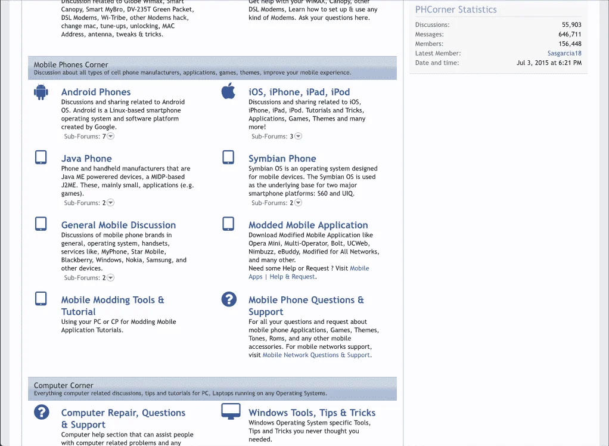Open the iOS, iPhone, iPad, iPod forum
The height and width of the screenshot is (446, 609).
point(299,92)
